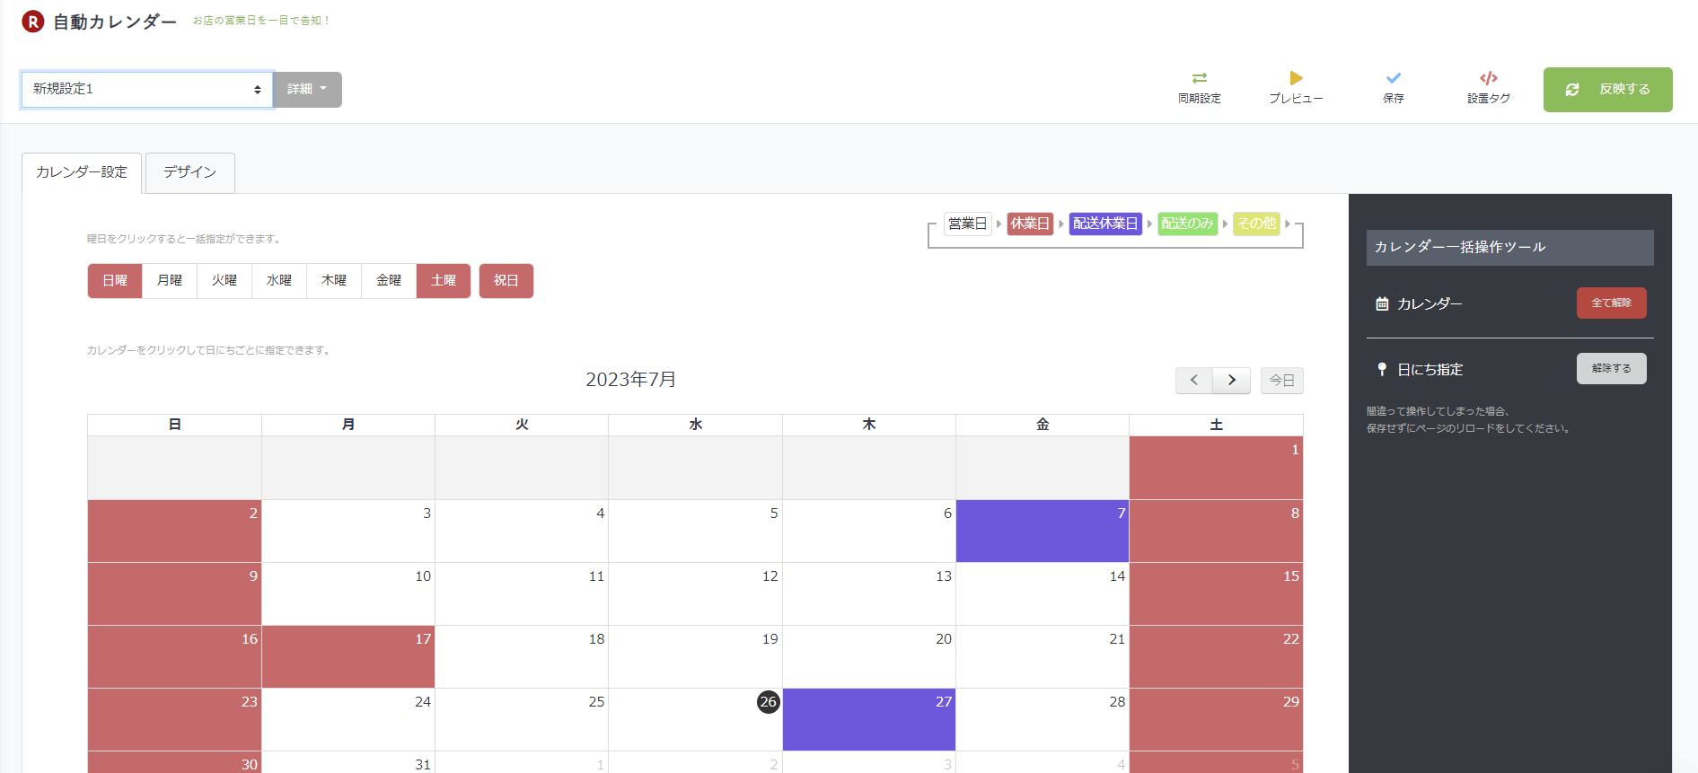Click the プレビュー play icon

point(1296,78)
